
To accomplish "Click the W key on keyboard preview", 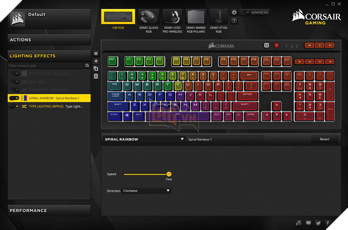I will click(x=137, y=86).
